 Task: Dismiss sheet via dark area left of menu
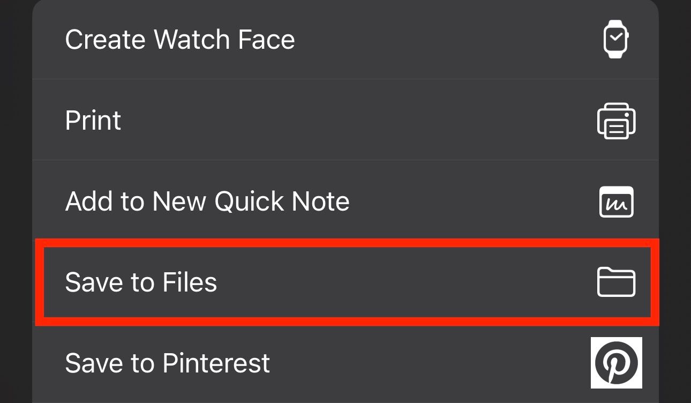[15, 161]
